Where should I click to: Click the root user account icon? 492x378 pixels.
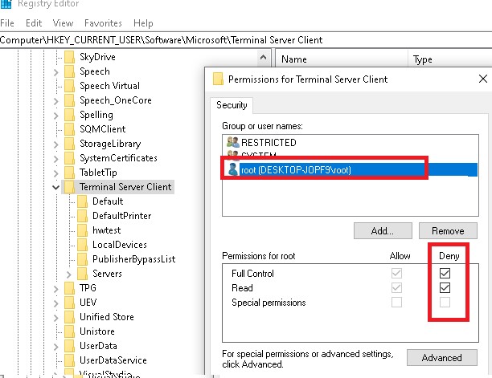point(233,169)
